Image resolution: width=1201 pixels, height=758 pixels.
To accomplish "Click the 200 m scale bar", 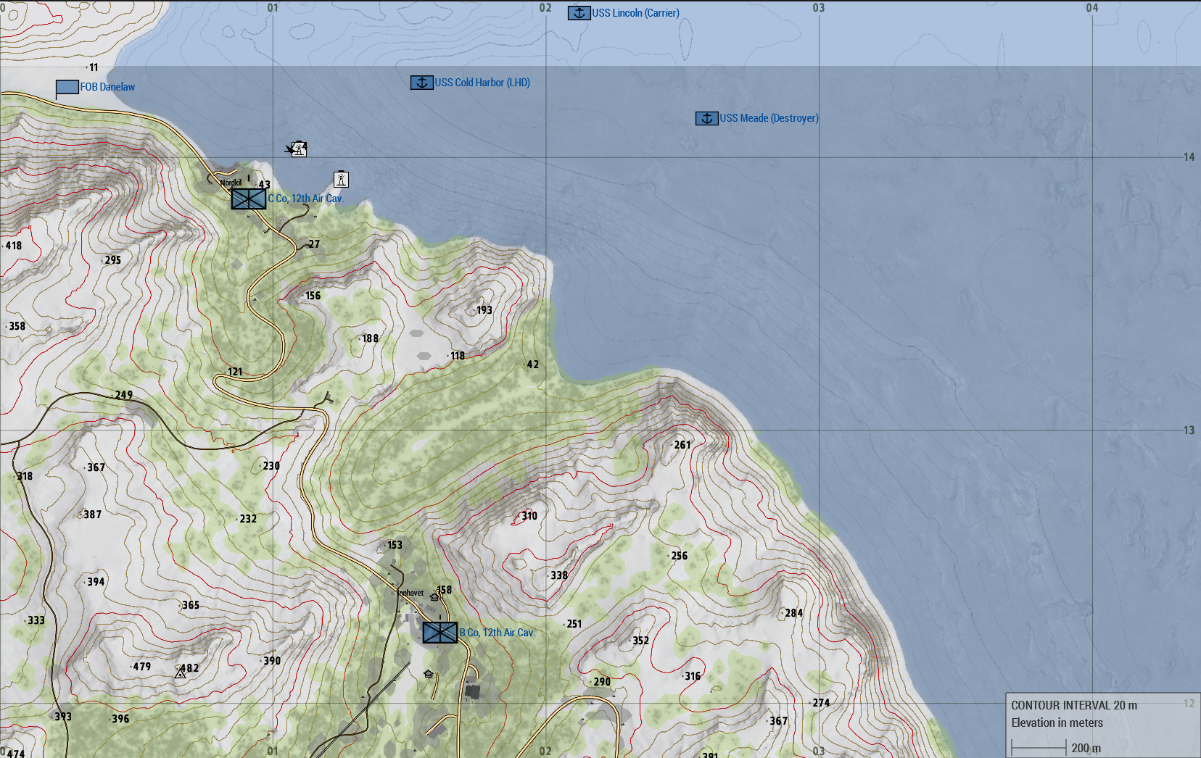I will [x=1039, y=748].
